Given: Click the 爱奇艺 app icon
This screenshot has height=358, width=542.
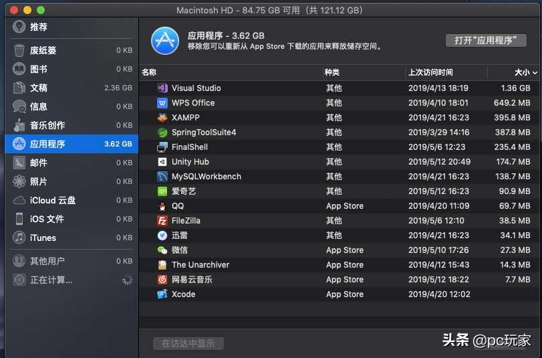Looking at the screenshot, I should [x=162, y=191].
